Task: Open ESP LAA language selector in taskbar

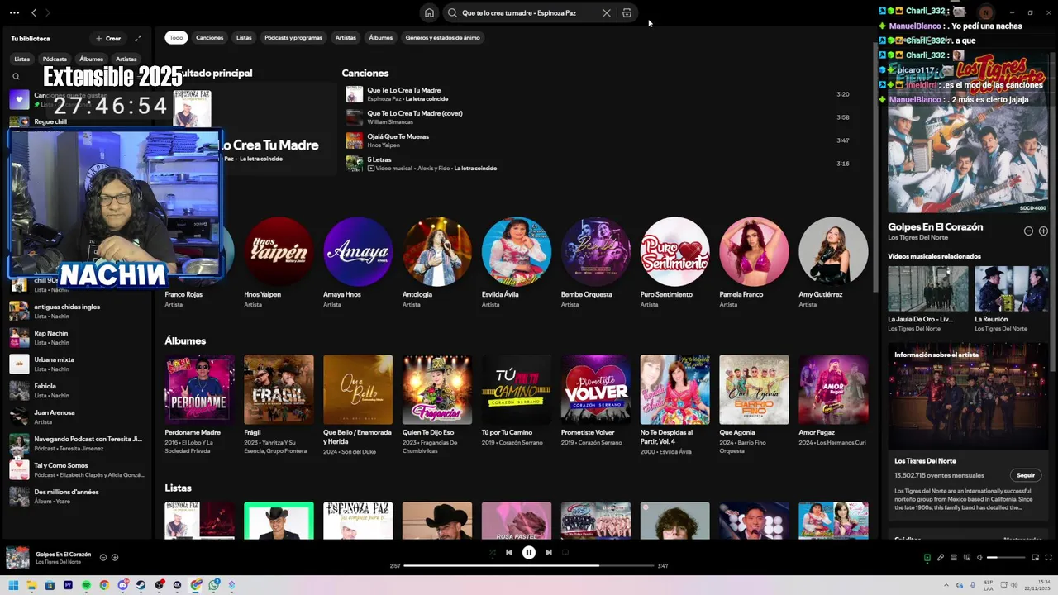Action: [x=989, y=585]
